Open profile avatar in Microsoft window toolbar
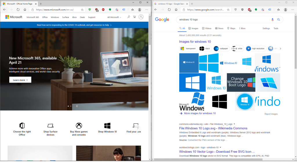 point(140,10)
